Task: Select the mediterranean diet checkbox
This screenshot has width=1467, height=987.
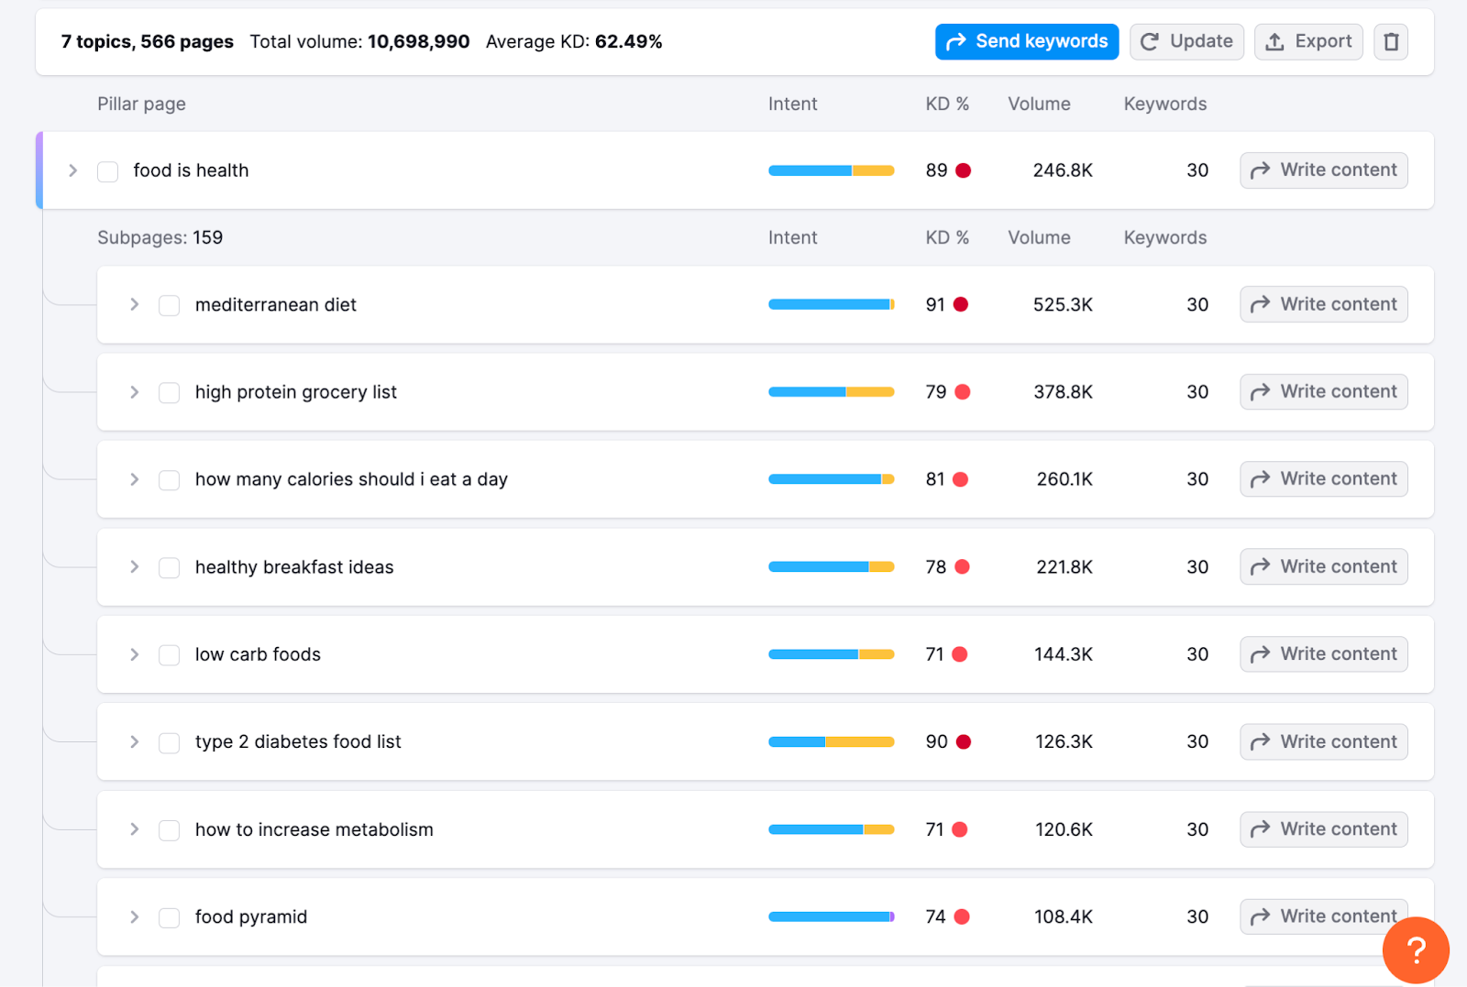Action: pyautogui.click(x=169, y=305)
